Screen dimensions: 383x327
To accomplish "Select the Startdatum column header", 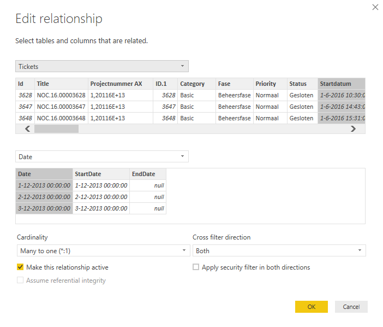I will coord(342,84).
